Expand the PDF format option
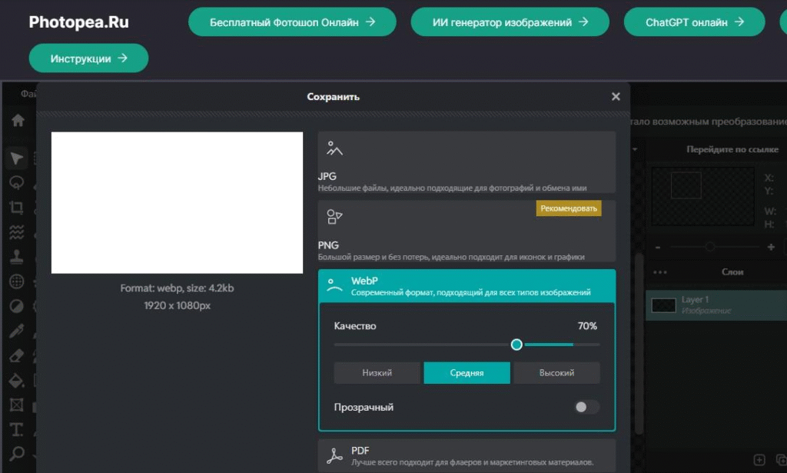The width and height of the screenshot is (787, 473). tap(467, 455)
